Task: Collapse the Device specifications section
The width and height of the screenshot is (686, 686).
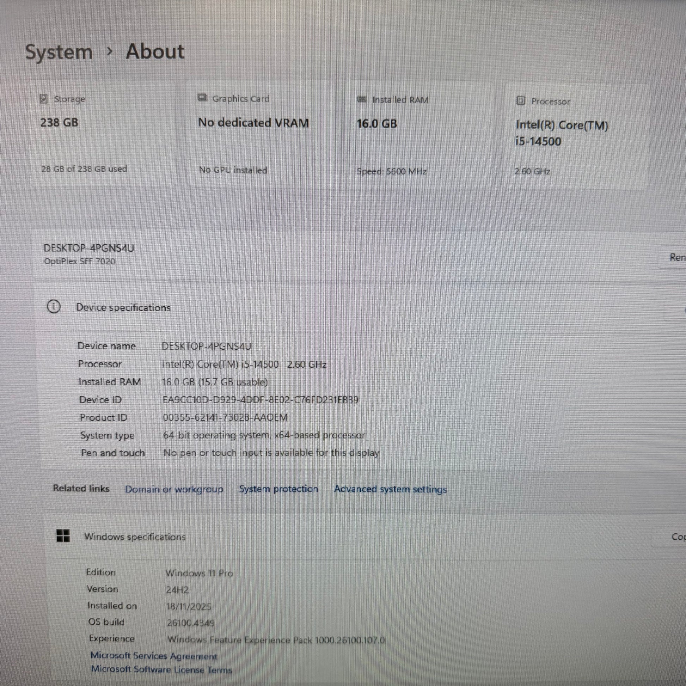Action: pos(355,307)
